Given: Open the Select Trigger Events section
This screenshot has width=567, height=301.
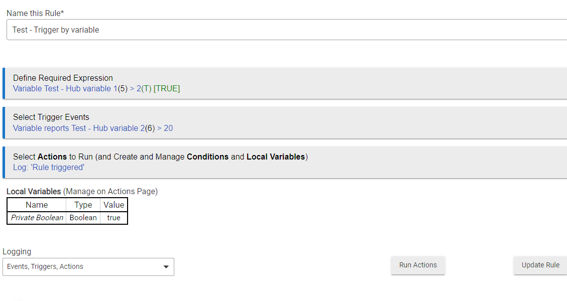Looking at the screenshot, I should [x=51, y=117].
